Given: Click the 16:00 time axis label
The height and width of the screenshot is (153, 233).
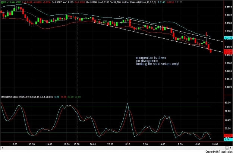Looking at the screenshot, I should tap(67, 144).
